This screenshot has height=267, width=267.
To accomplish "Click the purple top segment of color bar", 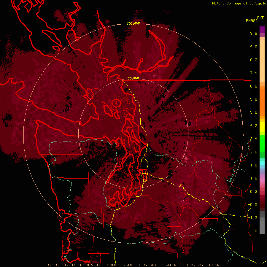I will point(262,30).
